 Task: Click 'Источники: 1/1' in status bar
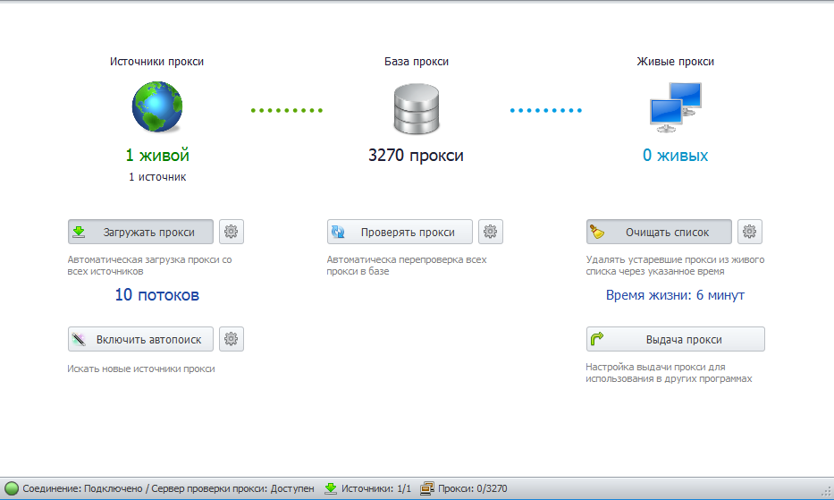376,488
